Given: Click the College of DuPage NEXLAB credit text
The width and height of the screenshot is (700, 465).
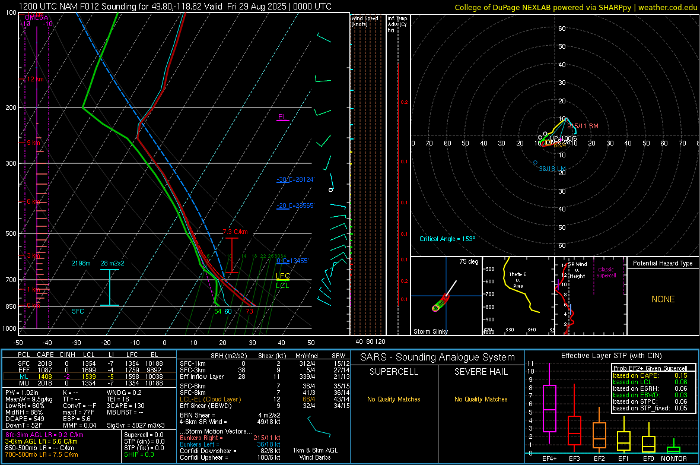Looking at the screenshot, I should pos(575,7).
